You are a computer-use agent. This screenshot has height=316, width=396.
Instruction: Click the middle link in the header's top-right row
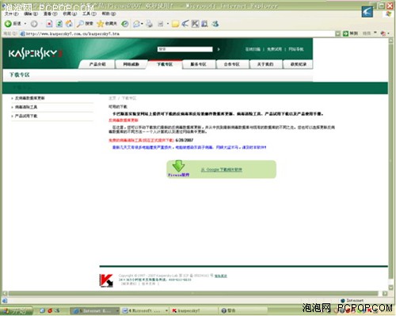(274, 49)
